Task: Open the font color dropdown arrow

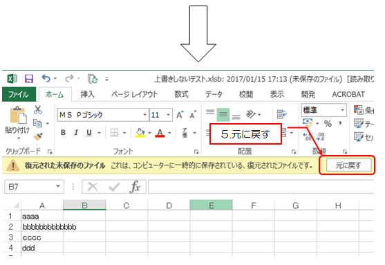Action: click(169, 133)
